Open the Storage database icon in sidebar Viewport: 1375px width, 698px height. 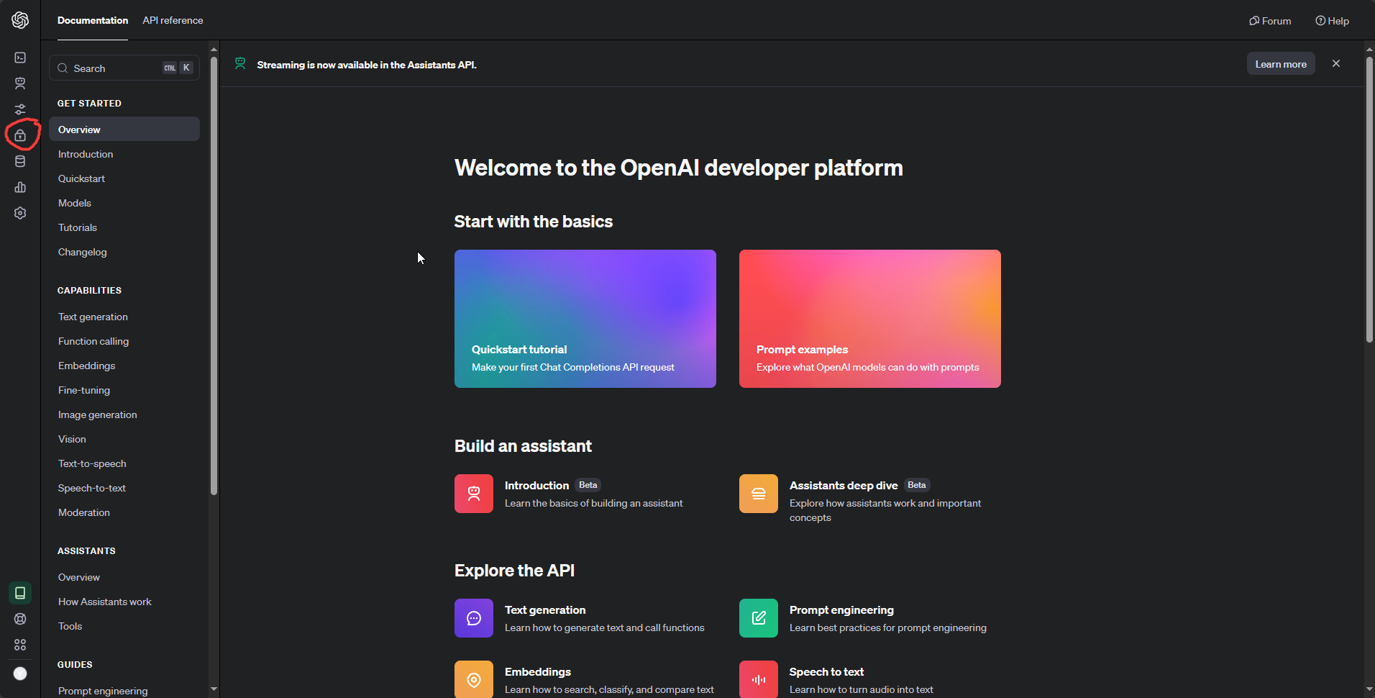20,161
